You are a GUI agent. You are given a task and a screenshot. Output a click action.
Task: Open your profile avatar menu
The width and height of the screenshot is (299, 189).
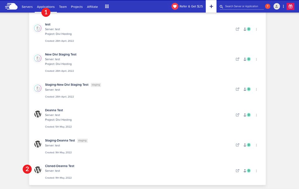pyautogui.click(x=277, y=6)
